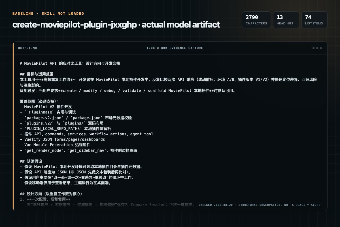340x227 pixels.
Task: Click the three-dot menu in OUTPUT.MD header
Action: pyautogui.click(x=317, y=48)
